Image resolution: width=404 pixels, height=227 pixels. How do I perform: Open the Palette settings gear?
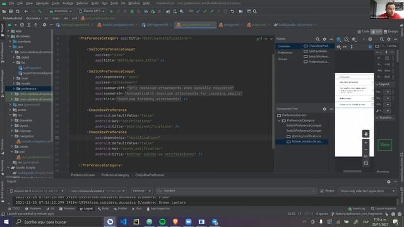pos(324,39)
